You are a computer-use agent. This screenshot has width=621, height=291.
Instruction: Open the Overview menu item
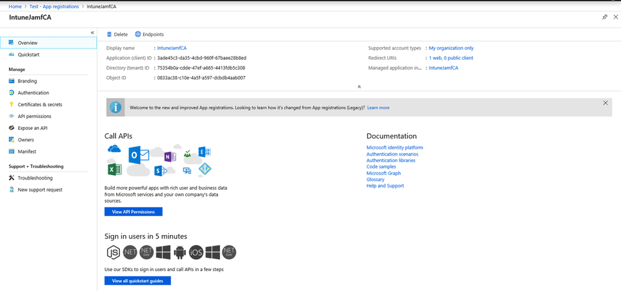click(48, 43)
